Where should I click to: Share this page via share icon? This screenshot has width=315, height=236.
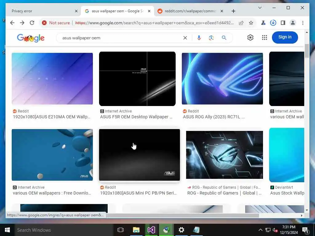(x=241, y=23)
